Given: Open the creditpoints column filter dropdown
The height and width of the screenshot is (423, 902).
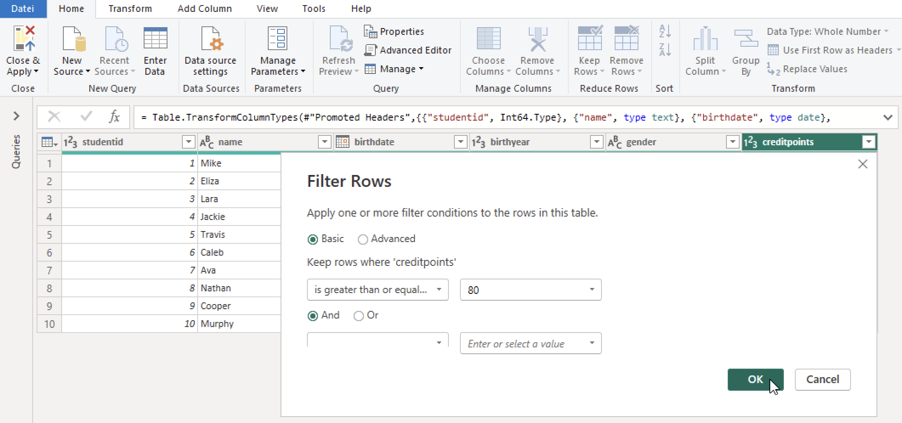Looking at the screenshot, I should (x=868, y=142).
